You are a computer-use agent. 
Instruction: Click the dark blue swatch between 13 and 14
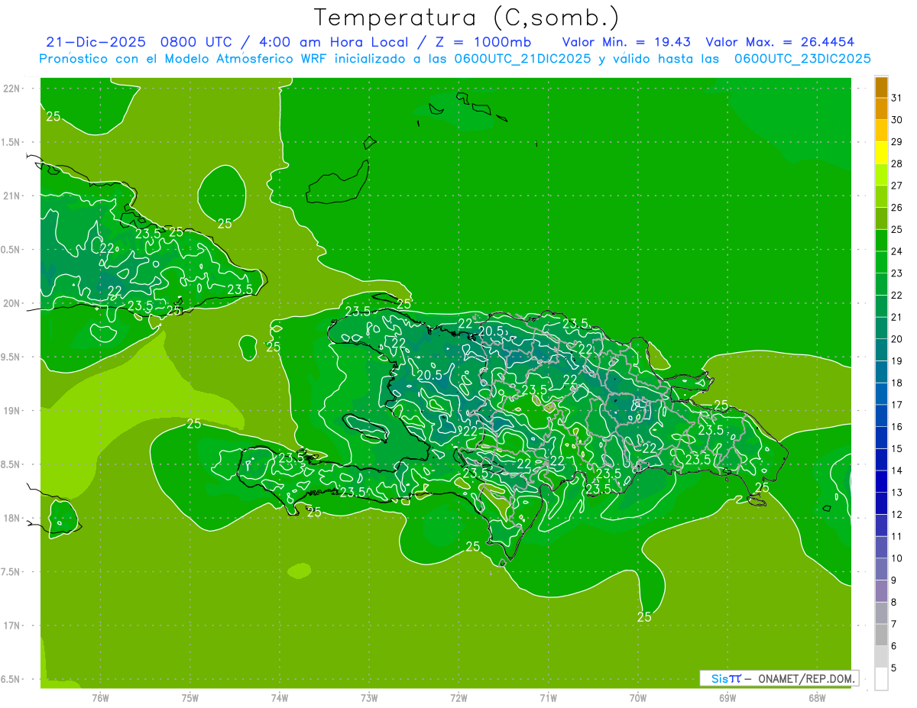coord(881,482)
